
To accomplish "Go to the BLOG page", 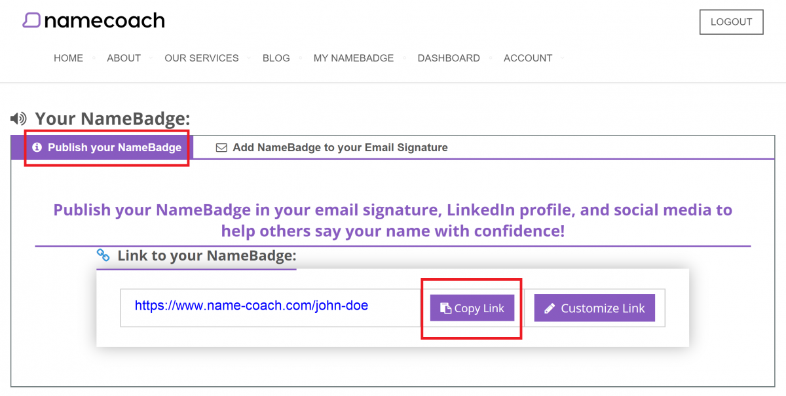I will [x=276, y=58].
